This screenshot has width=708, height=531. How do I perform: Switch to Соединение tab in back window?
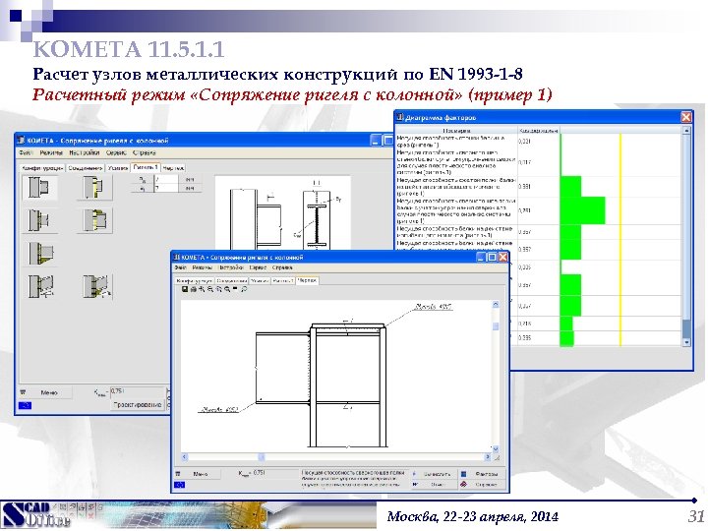[x=86, y=168]
